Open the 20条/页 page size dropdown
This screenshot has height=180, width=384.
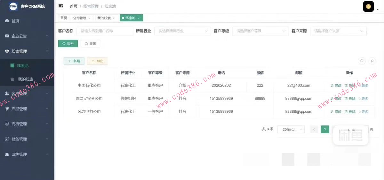[x=291, y=129]
